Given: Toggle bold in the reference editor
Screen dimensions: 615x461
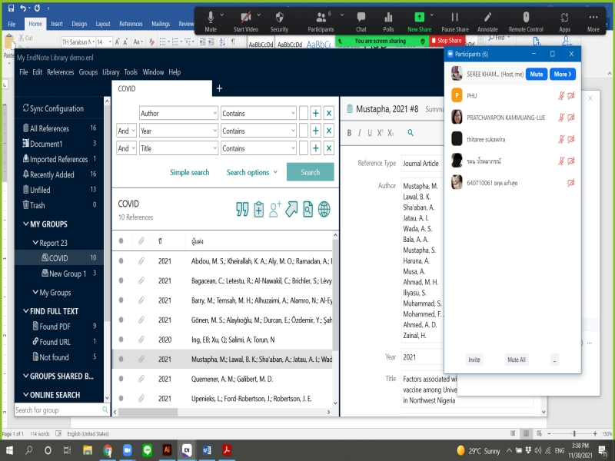Looking at the screenshot, I should pos(349,133).
